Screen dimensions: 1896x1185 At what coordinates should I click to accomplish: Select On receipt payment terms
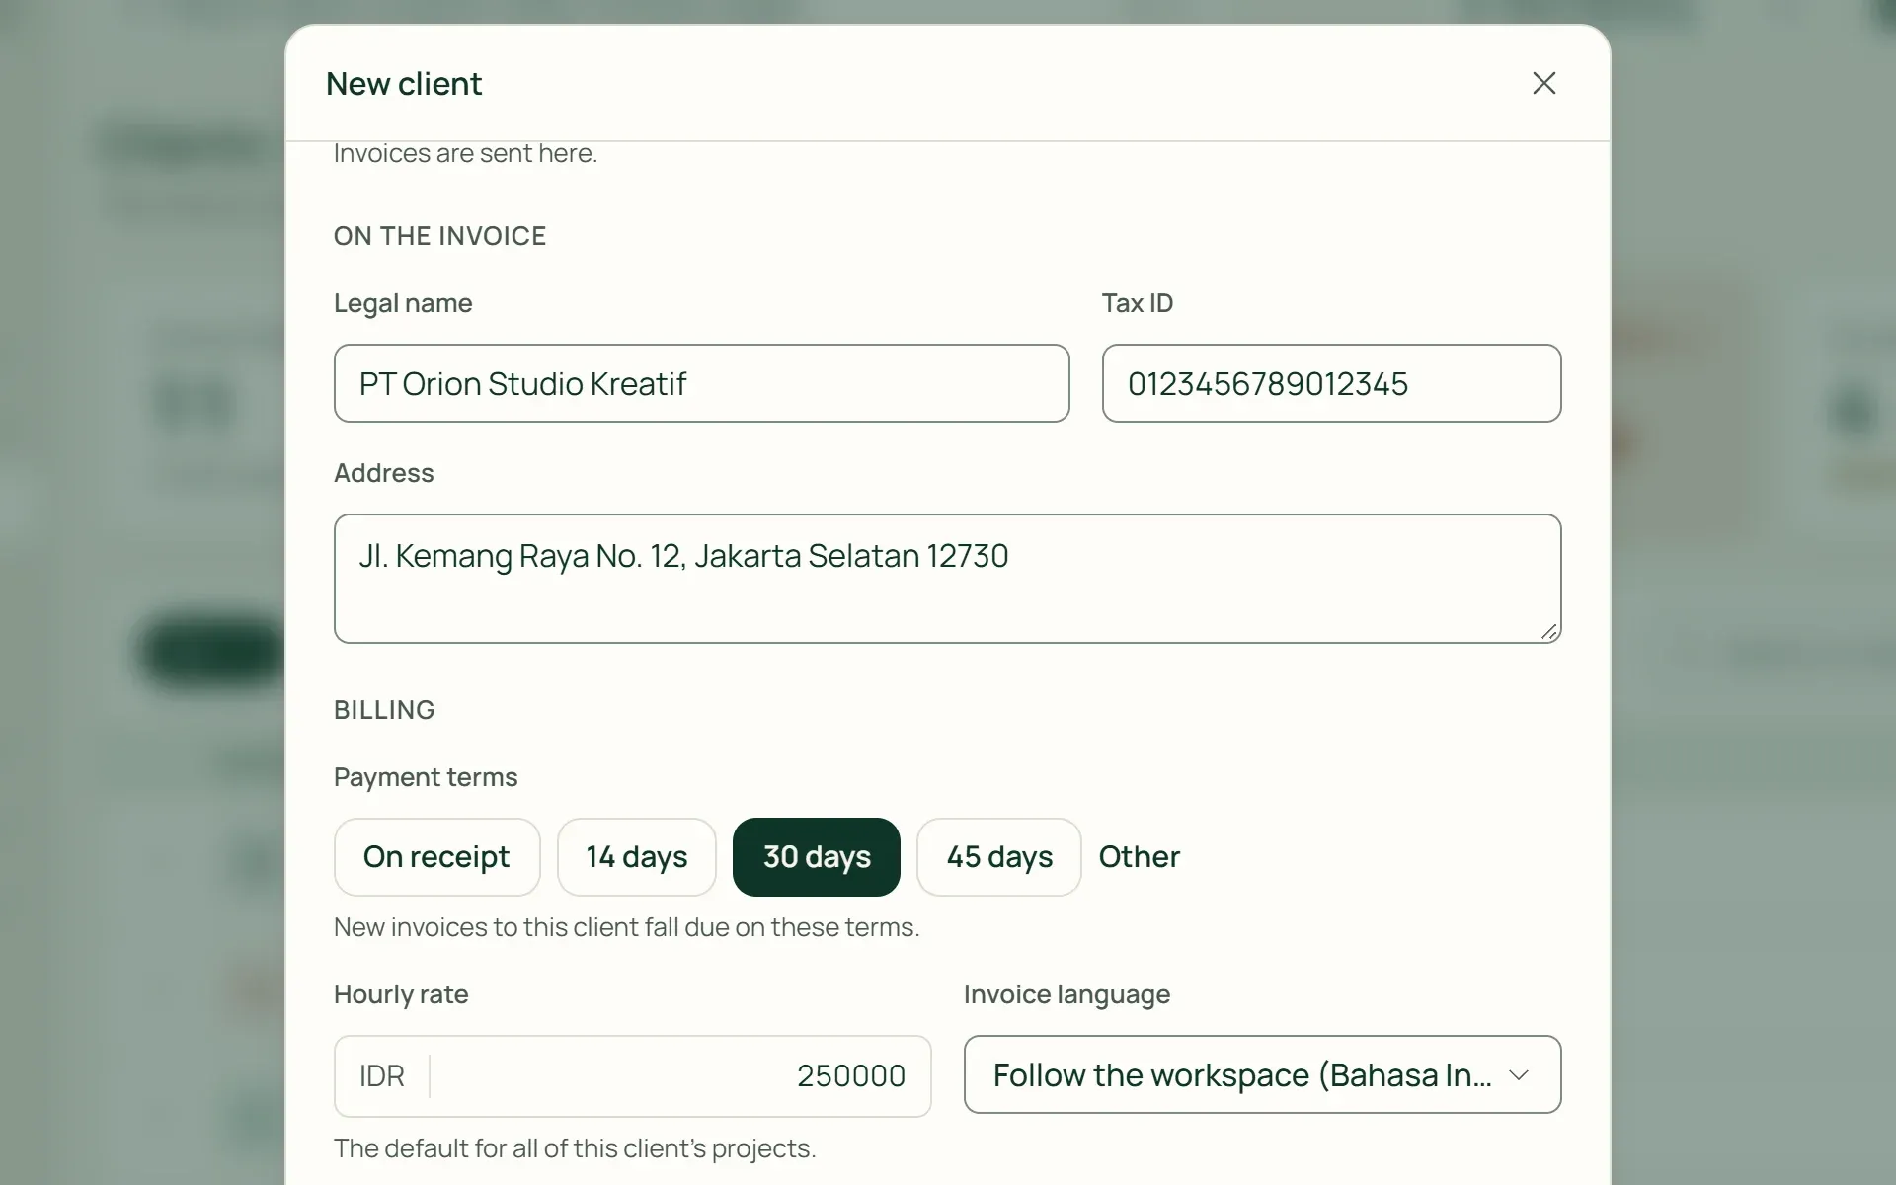click(x=436, y=857)
